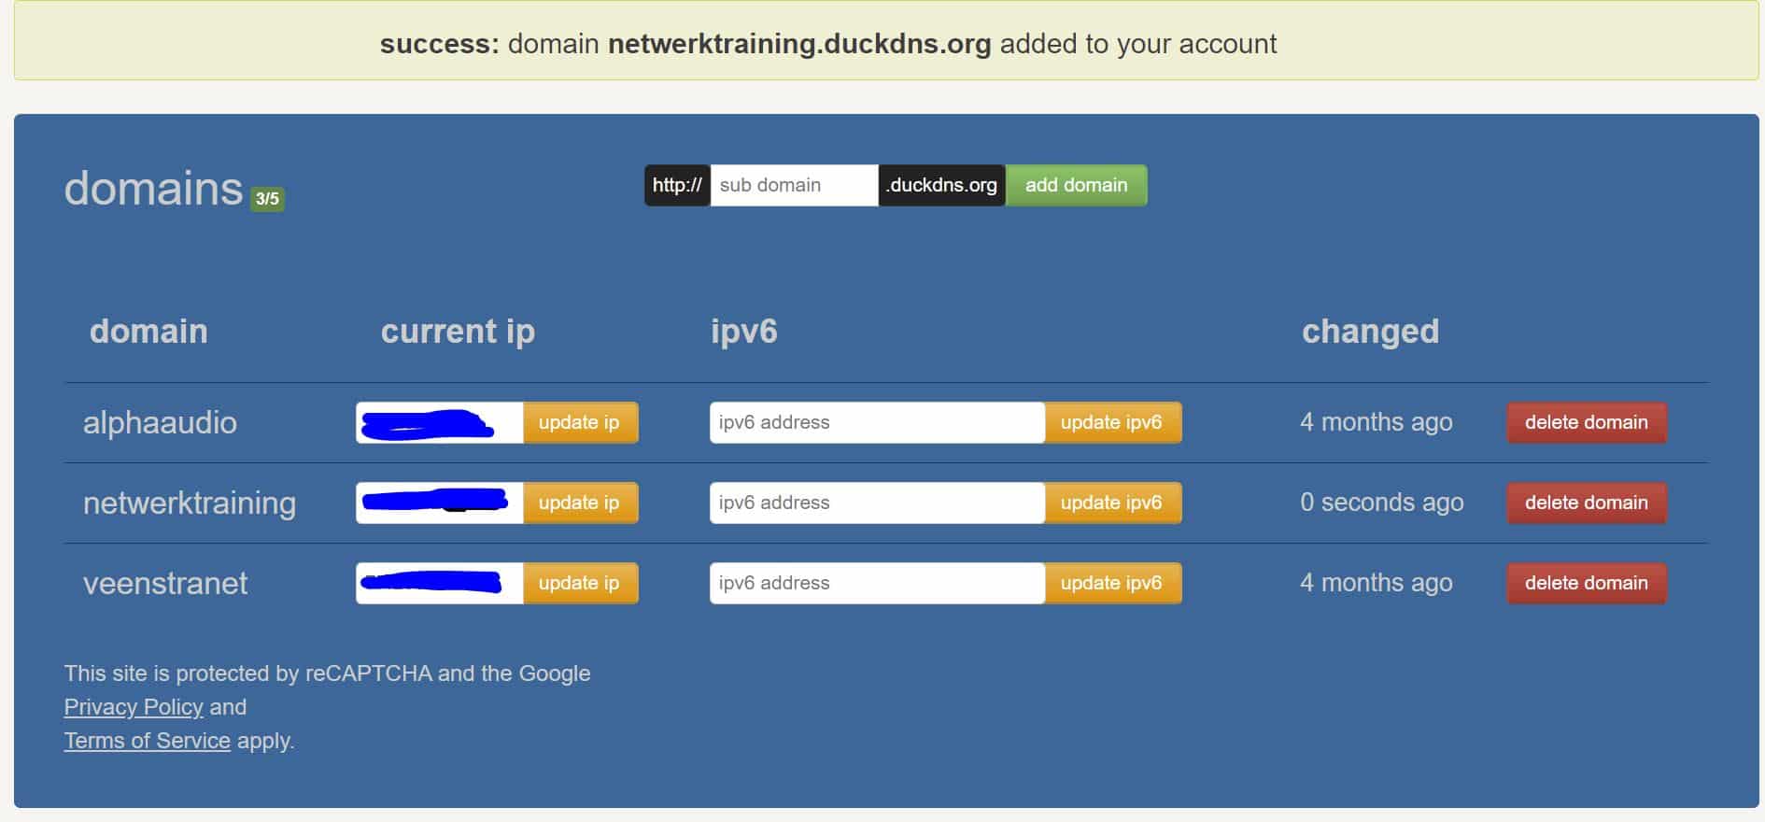Click netwerktraining current ip field
Screen dimensions: 1765x822
pos(439,503)
